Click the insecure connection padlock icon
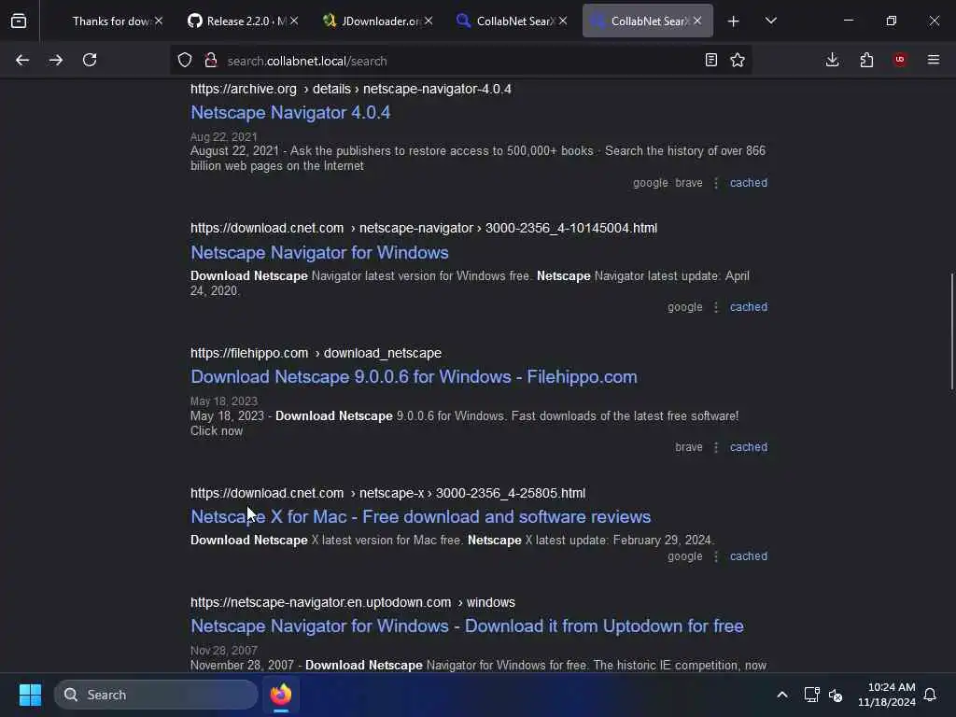 coord(211,60)
